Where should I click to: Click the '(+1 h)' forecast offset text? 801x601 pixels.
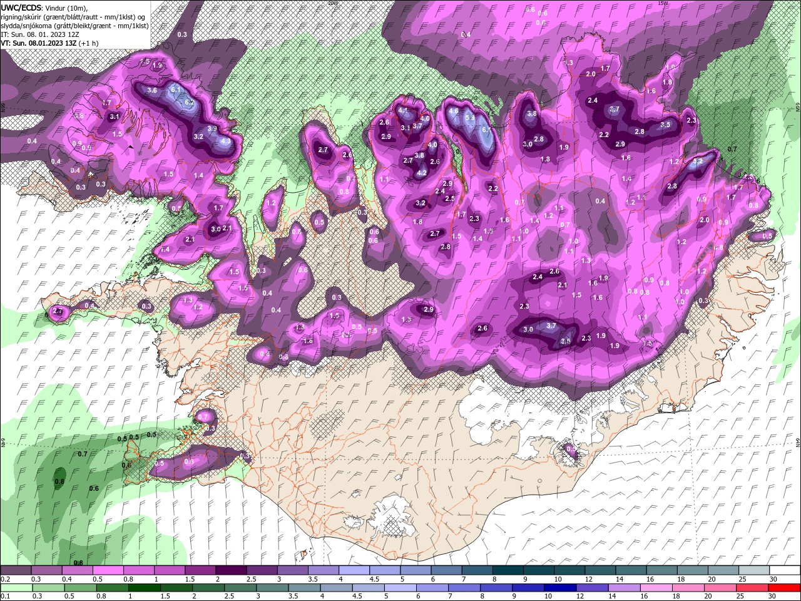pyautogui.click(x=89, y=43)
